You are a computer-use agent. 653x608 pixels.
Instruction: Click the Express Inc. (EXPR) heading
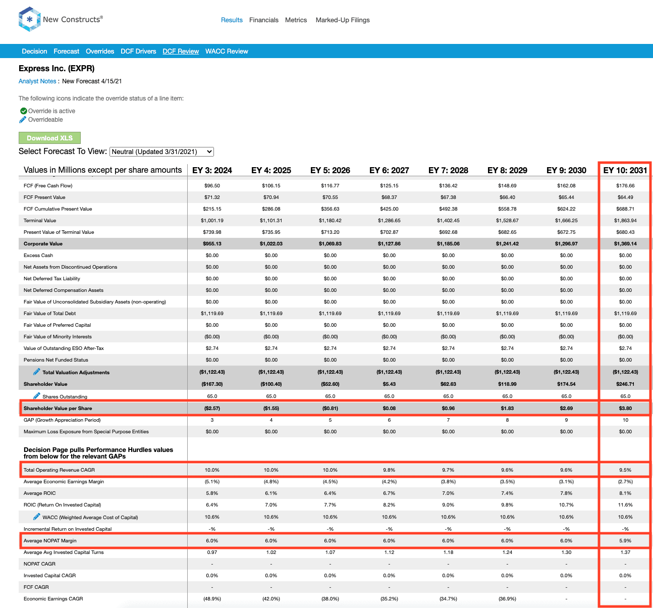pos(57,68)
